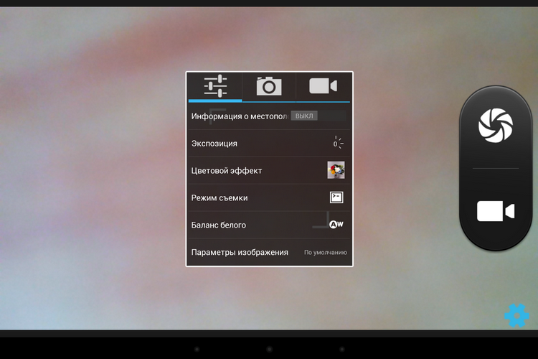Select the Режим съемки row label
The width and height of the screenshot is (538, 359).
pyautogui.click(x=220, y=198)
